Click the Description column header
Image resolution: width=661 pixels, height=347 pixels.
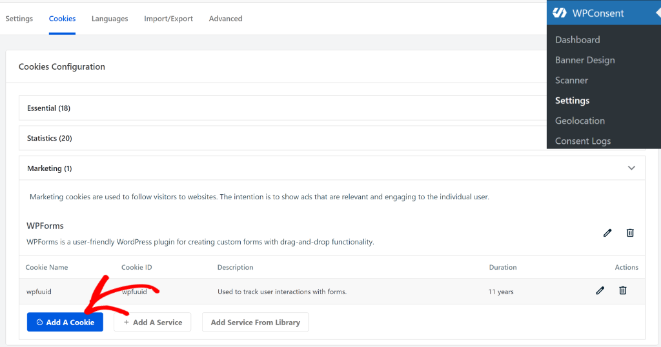[x=235, y=268]
